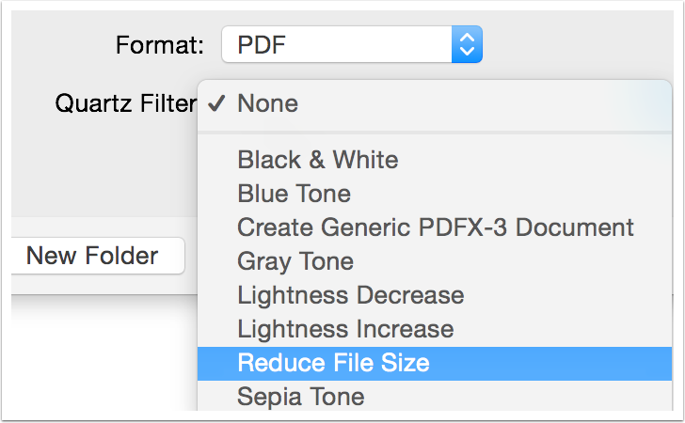Apply the Blue Tone filter
The width and height of the screenshot is (685, 423).
click(294, 194)
